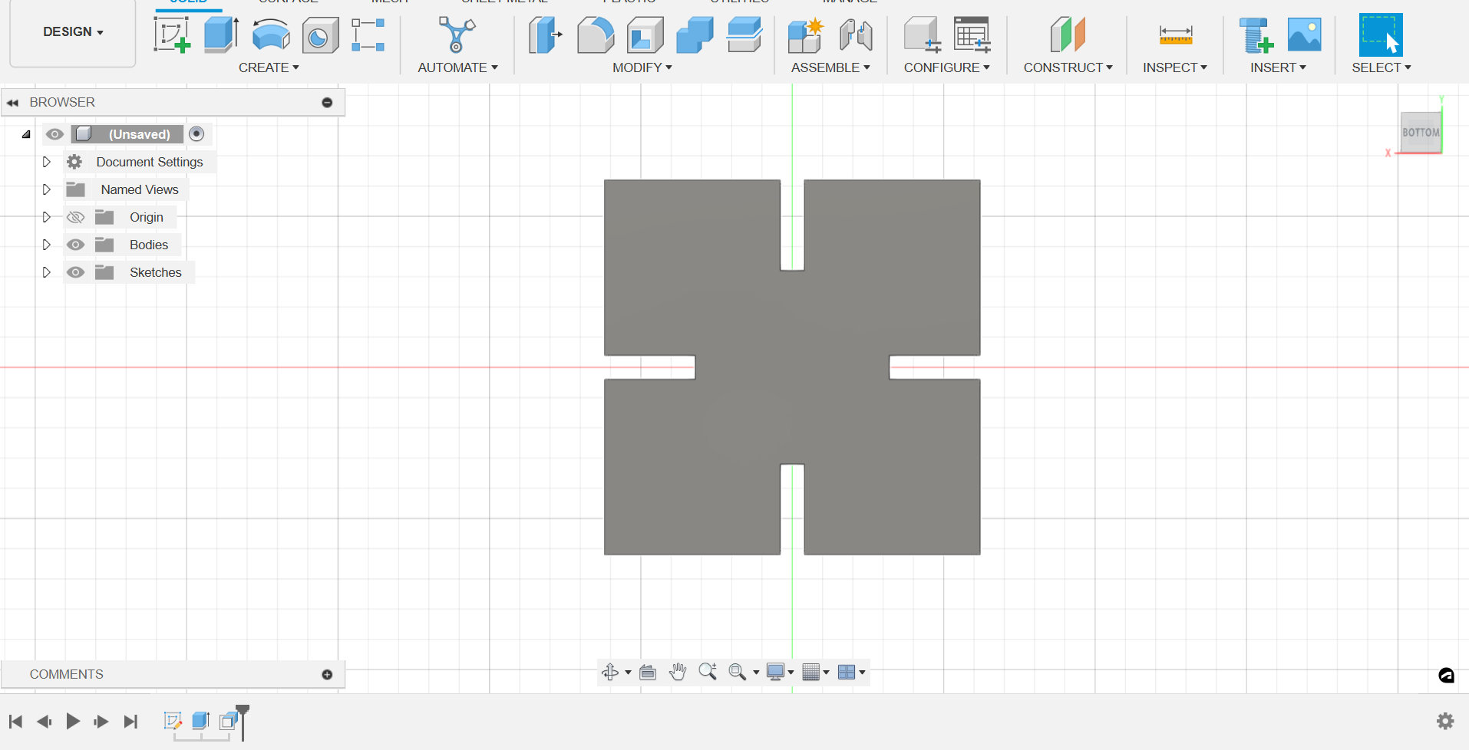
Task: Expand the Document Settings node
Action: 46,162
